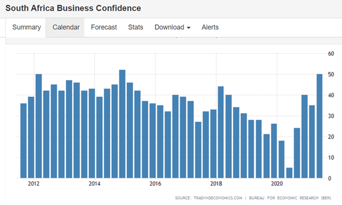
Task: Click the 2018 peak bar at 44
Action: pyautogui.click(x=221, y=132)
